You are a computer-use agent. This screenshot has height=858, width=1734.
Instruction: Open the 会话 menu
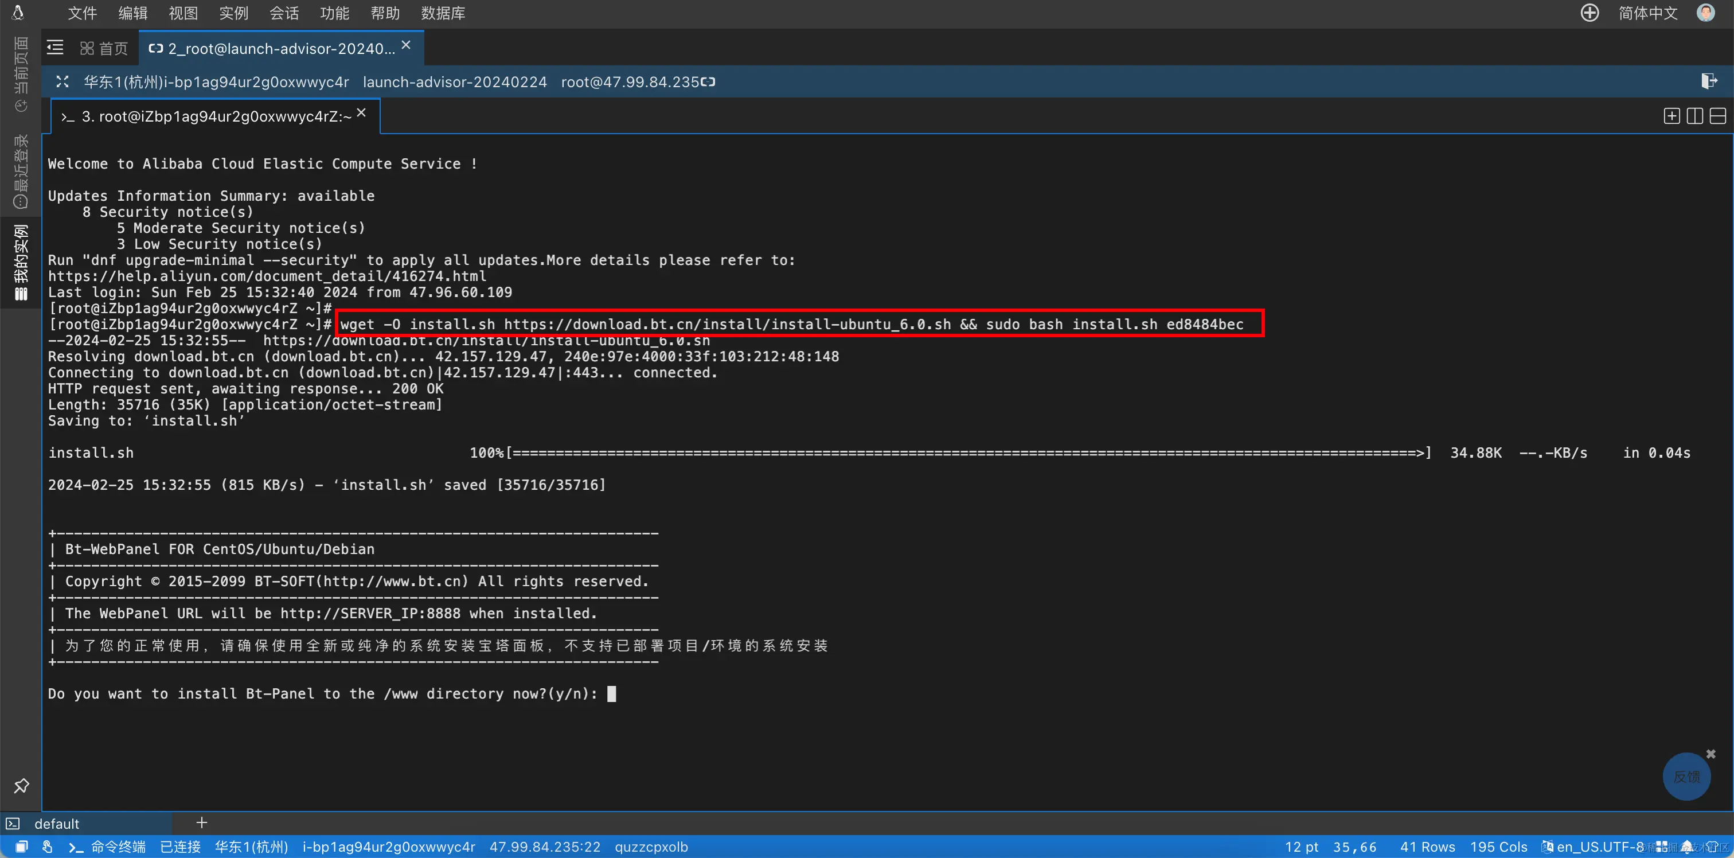click(x=284, y=13)
